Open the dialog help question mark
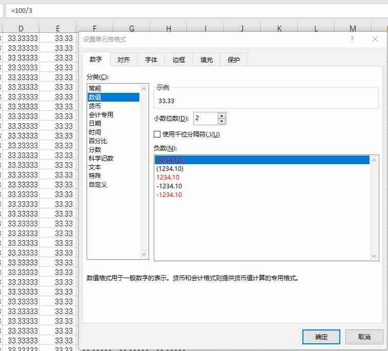 click(352, 39)
